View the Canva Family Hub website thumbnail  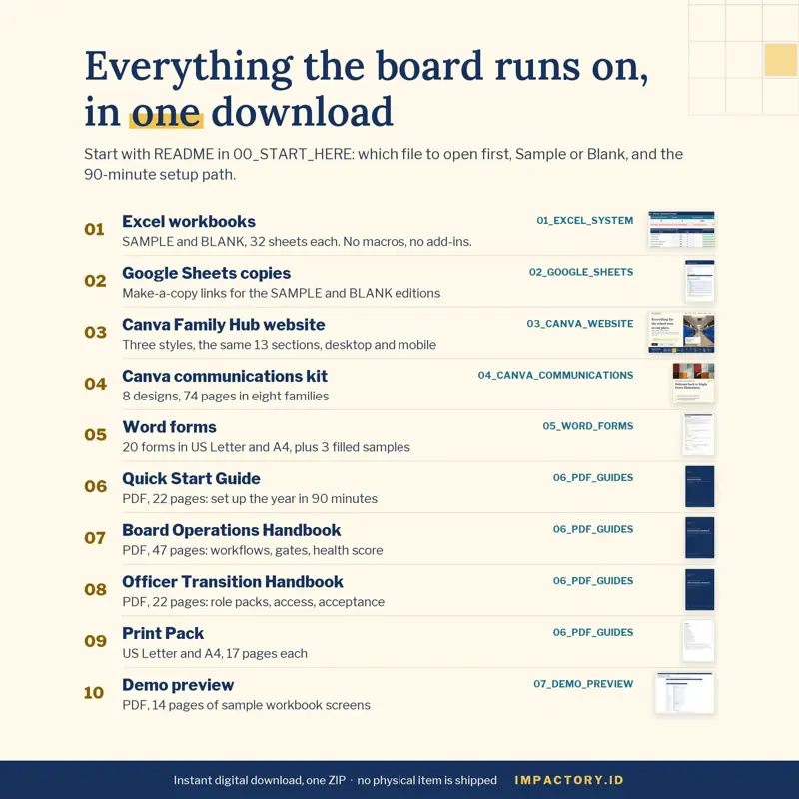point(681,333)
